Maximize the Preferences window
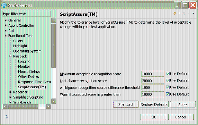 click(185, 5)
